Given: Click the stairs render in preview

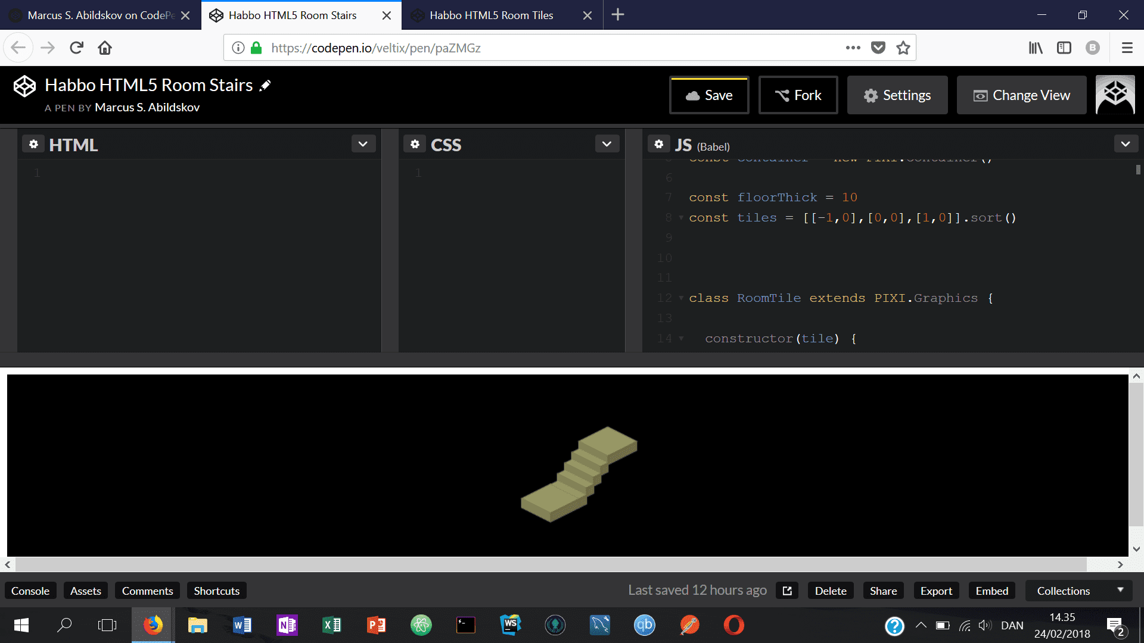Looking at the screenshot, I should (579, 475).
